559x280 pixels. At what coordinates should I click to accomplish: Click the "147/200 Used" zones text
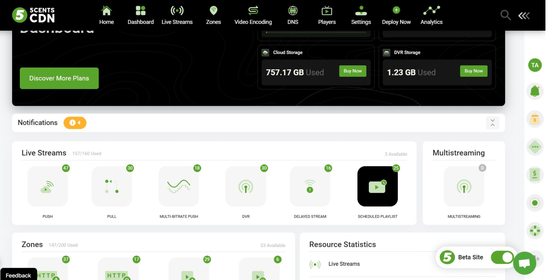point(63,245)
